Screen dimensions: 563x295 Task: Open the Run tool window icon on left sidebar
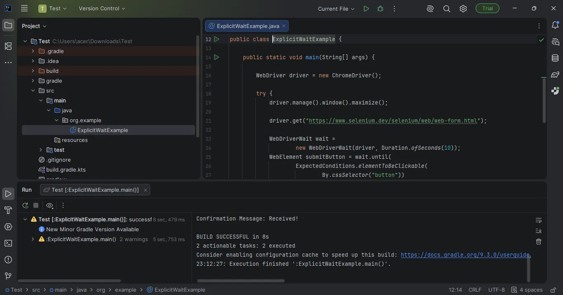point(8,194)
